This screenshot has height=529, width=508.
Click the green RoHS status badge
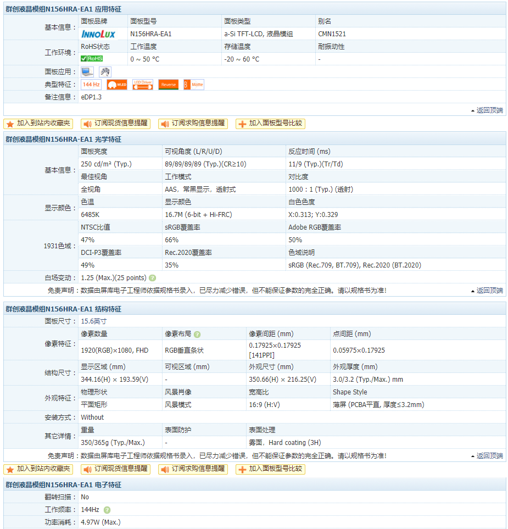(x=92, y=59)
